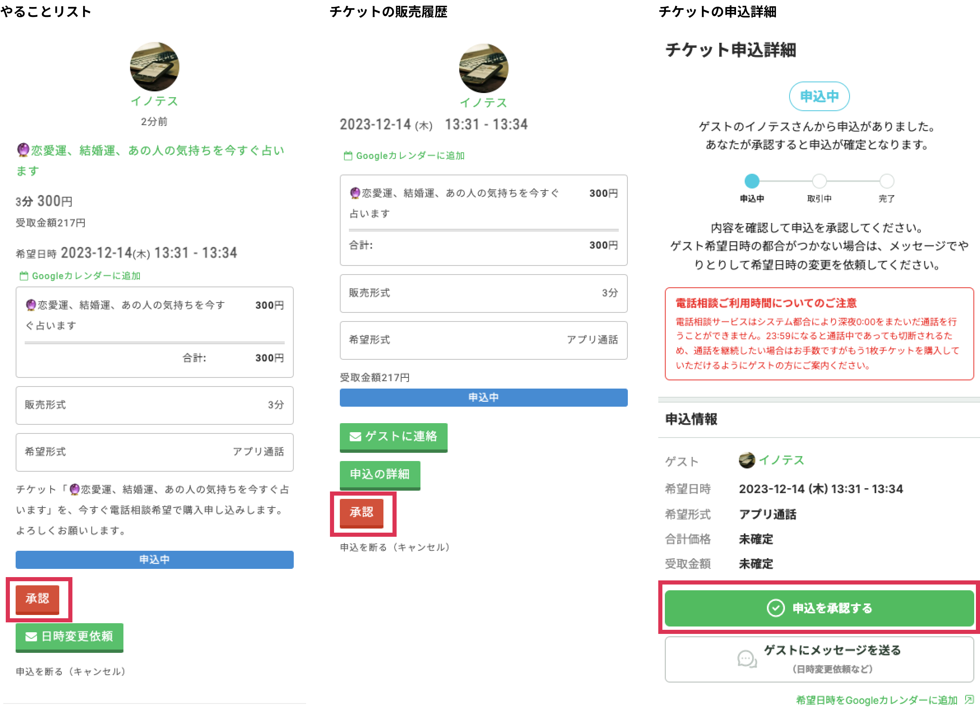Open 申込の詳細 green button
980x708 pixels.
point(379,474)
